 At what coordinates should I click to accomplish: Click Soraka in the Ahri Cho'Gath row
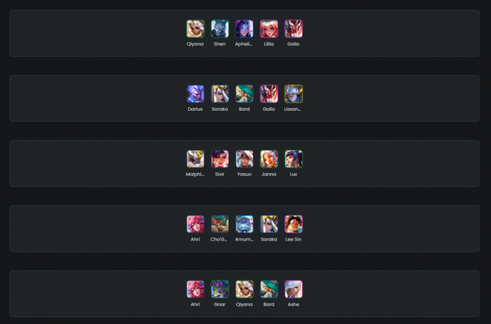click(x=269, y=224)
